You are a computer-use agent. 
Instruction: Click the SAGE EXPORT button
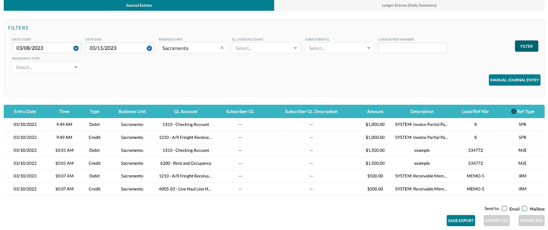[x=461, y=221]
